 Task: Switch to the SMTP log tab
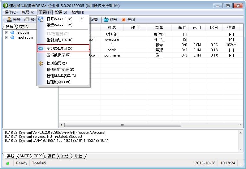[24, 156]
